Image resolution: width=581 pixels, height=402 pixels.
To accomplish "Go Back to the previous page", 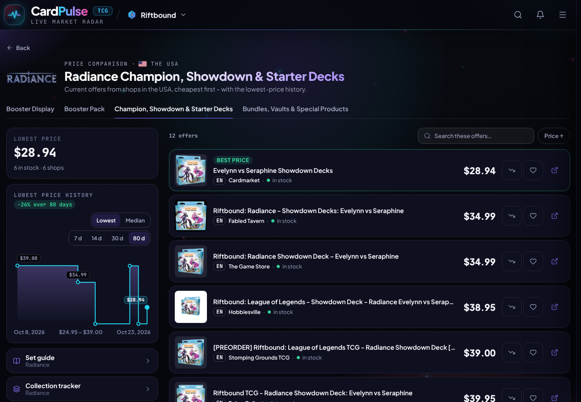I will (18, 48).
